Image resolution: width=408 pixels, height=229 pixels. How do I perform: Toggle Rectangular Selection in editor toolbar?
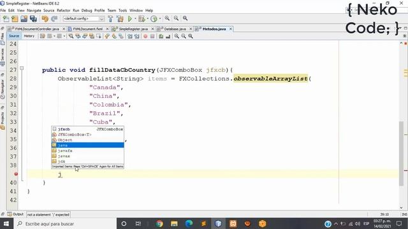click(x=99, y=36)
